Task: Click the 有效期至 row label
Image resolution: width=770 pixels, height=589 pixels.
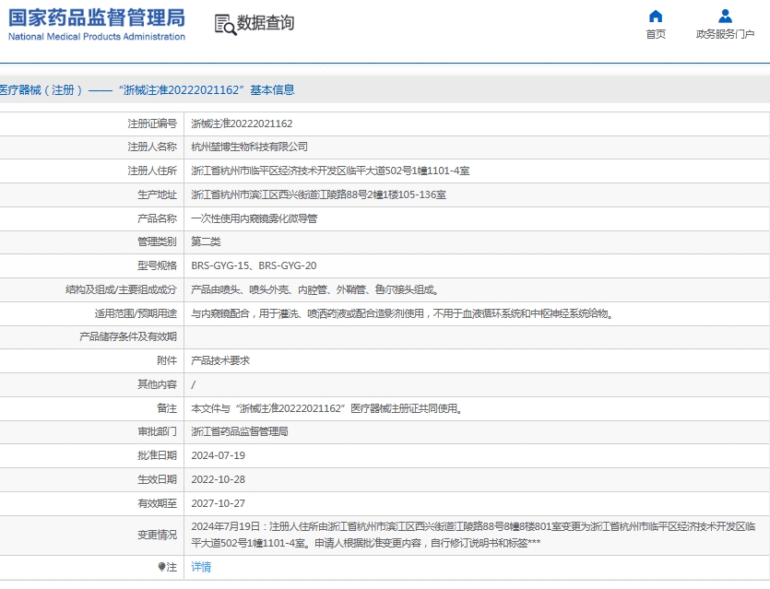Action: 157,503
